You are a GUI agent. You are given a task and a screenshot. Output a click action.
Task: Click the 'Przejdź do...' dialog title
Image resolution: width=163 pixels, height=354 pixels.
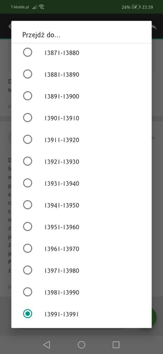(41, 35)
